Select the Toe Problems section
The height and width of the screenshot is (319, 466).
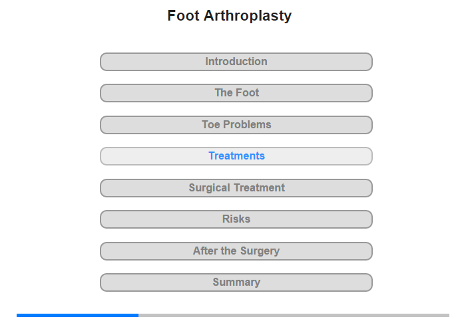click(x=236, y=125)
